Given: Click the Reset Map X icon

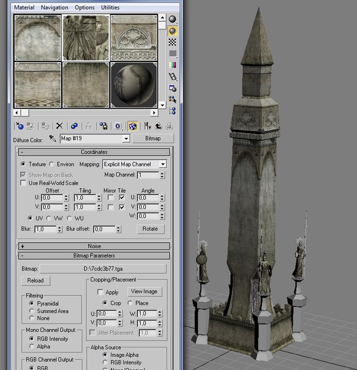Looking at the screenshot, I should coord(59,126).
